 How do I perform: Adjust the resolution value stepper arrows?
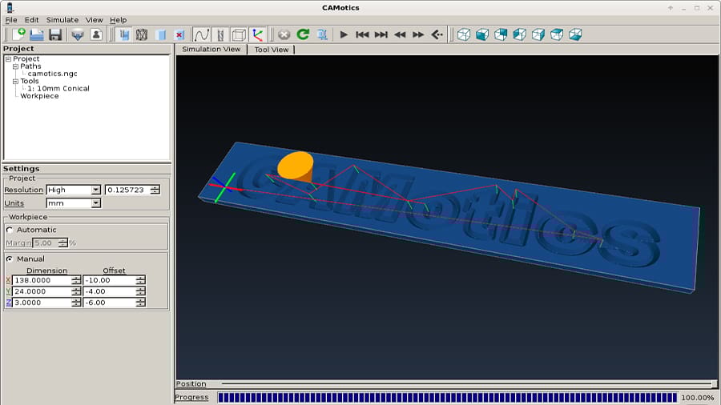155,190
